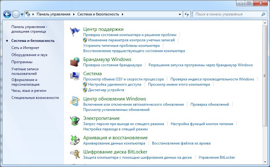The height and width of the screenshot is (167, 270).
Task: Open Часы, язык и регион category
Action: (x=29, y=91)
